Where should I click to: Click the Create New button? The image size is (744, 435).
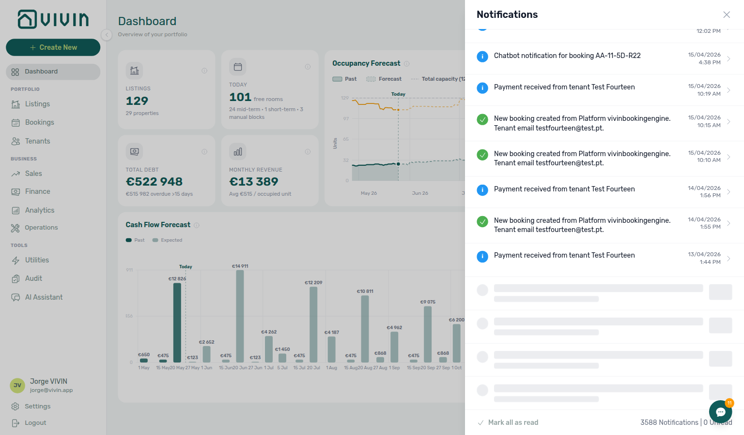pyautogui.click(x=53, y=47)
